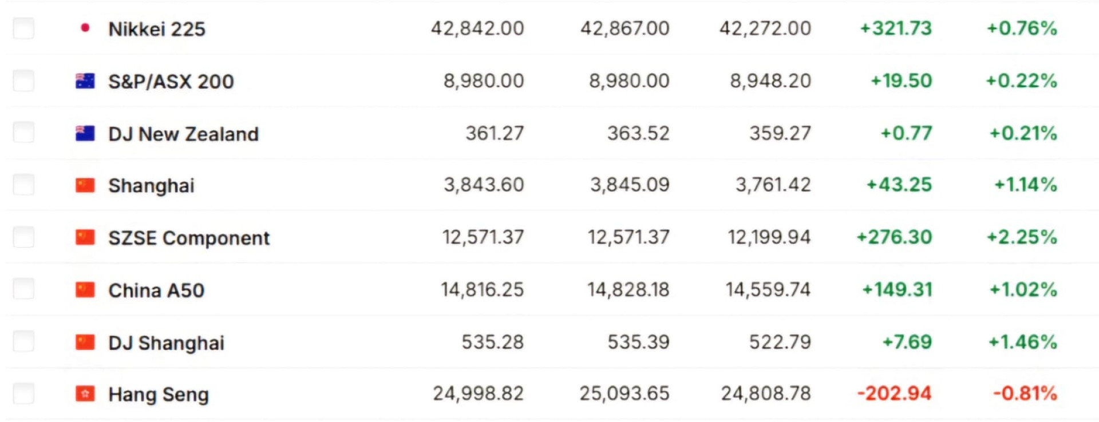Image resolution: width=1099 pixels, height=422 pixels.
Task: Tick the checkbox for Nikkei 225
Action: click(23, 28)
